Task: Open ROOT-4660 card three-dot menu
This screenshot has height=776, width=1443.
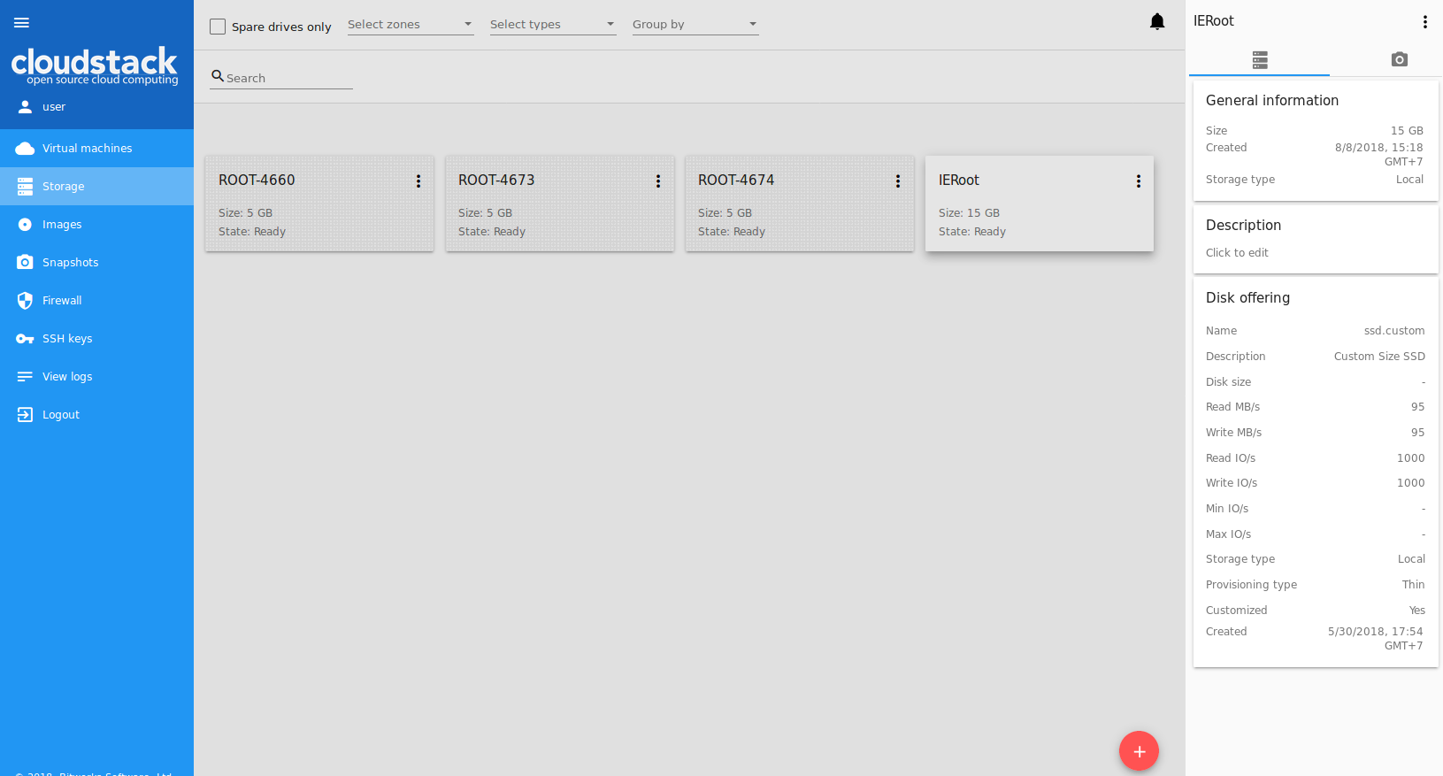Action: click(418, 181)
